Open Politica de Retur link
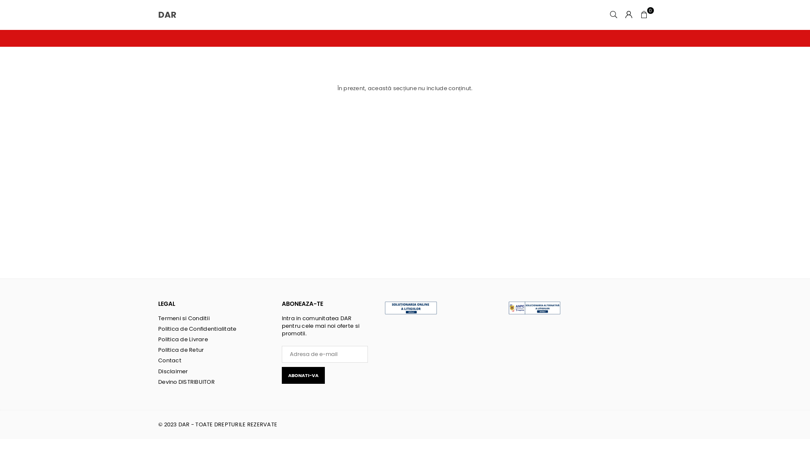This screenshot has height=455, width=810. (x=181, y=350)
